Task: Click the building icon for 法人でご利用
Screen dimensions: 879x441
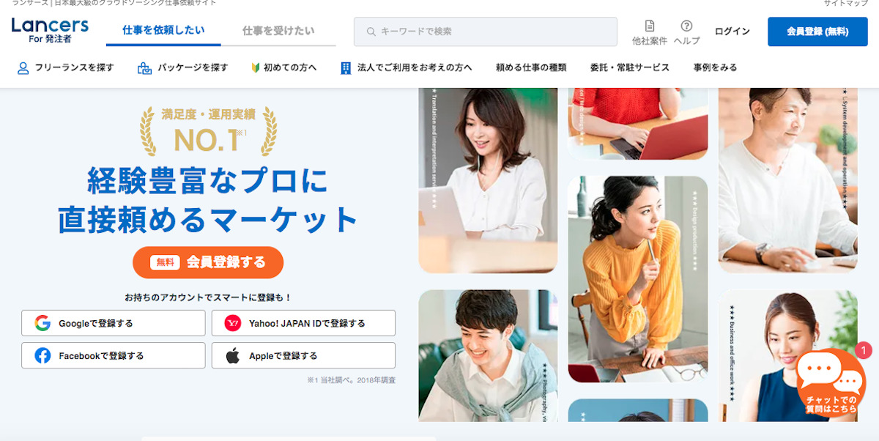Action: [x=346, y=67]
